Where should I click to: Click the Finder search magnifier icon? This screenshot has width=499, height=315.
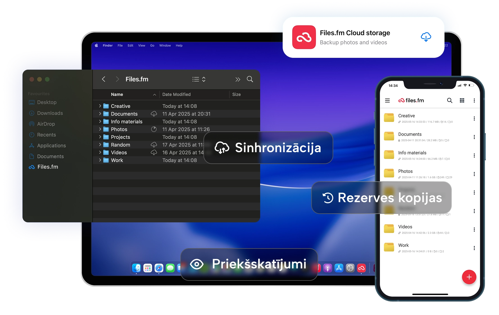250,79
